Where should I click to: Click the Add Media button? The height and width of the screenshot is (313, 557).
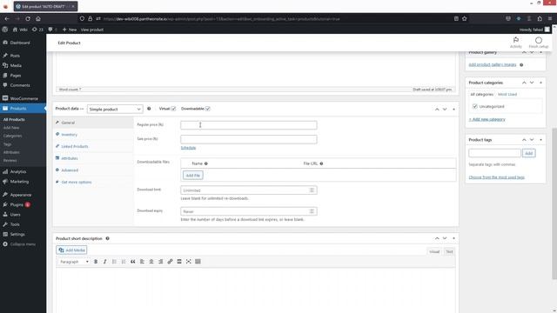[71, 250]
